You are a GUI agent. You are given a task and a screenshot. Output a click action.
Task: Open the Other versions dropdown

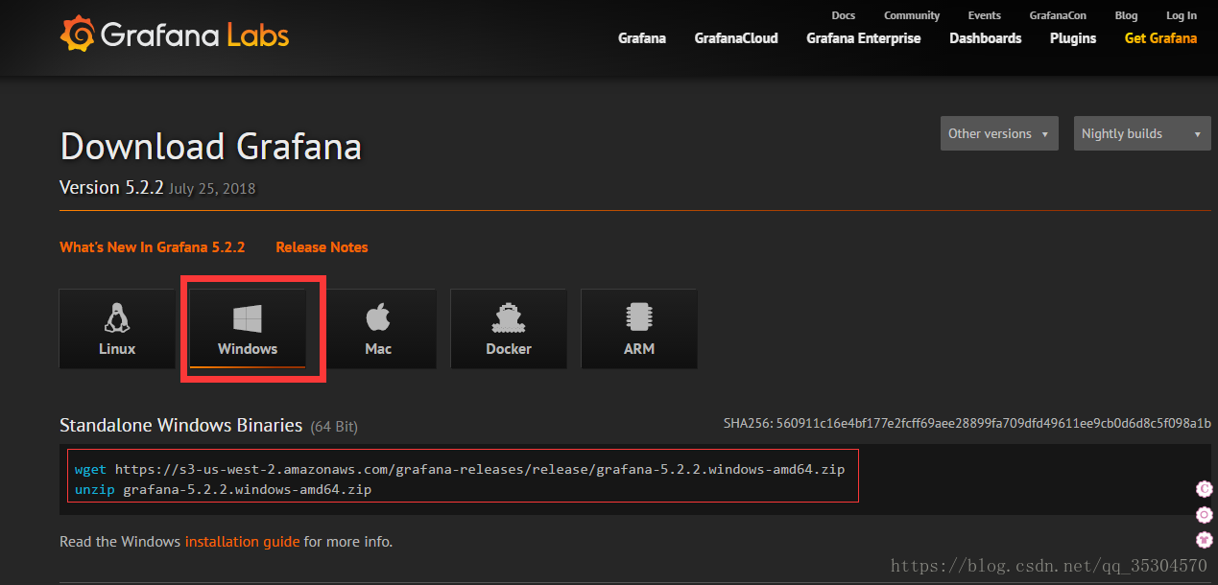pos(999,133)
